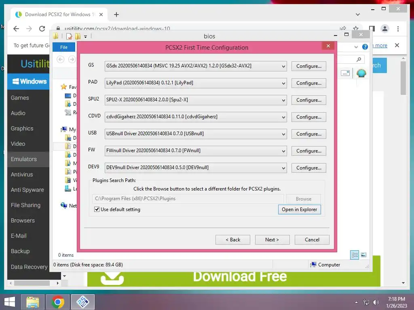Image resolution: width=414 pixels, height=310 pixels.
Task: Click Configure for the CDVD plugin
Action: (308, 117)
